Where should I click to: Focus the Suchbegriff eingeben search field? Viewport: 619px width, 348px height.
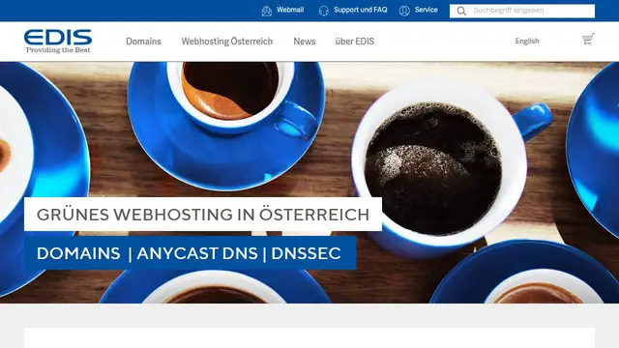522,11
